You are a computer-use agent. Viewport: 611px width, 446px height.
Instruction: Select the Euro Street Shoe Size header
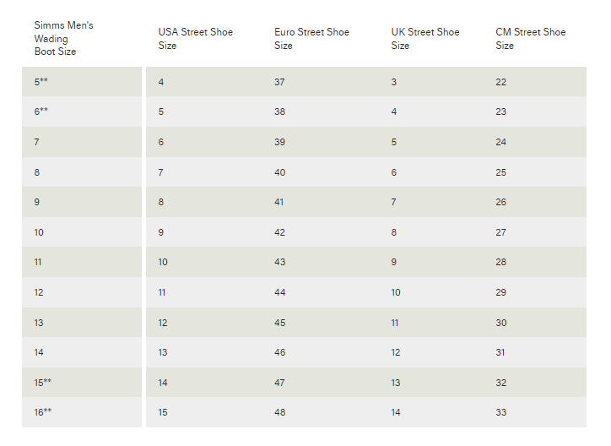[311, 39]
